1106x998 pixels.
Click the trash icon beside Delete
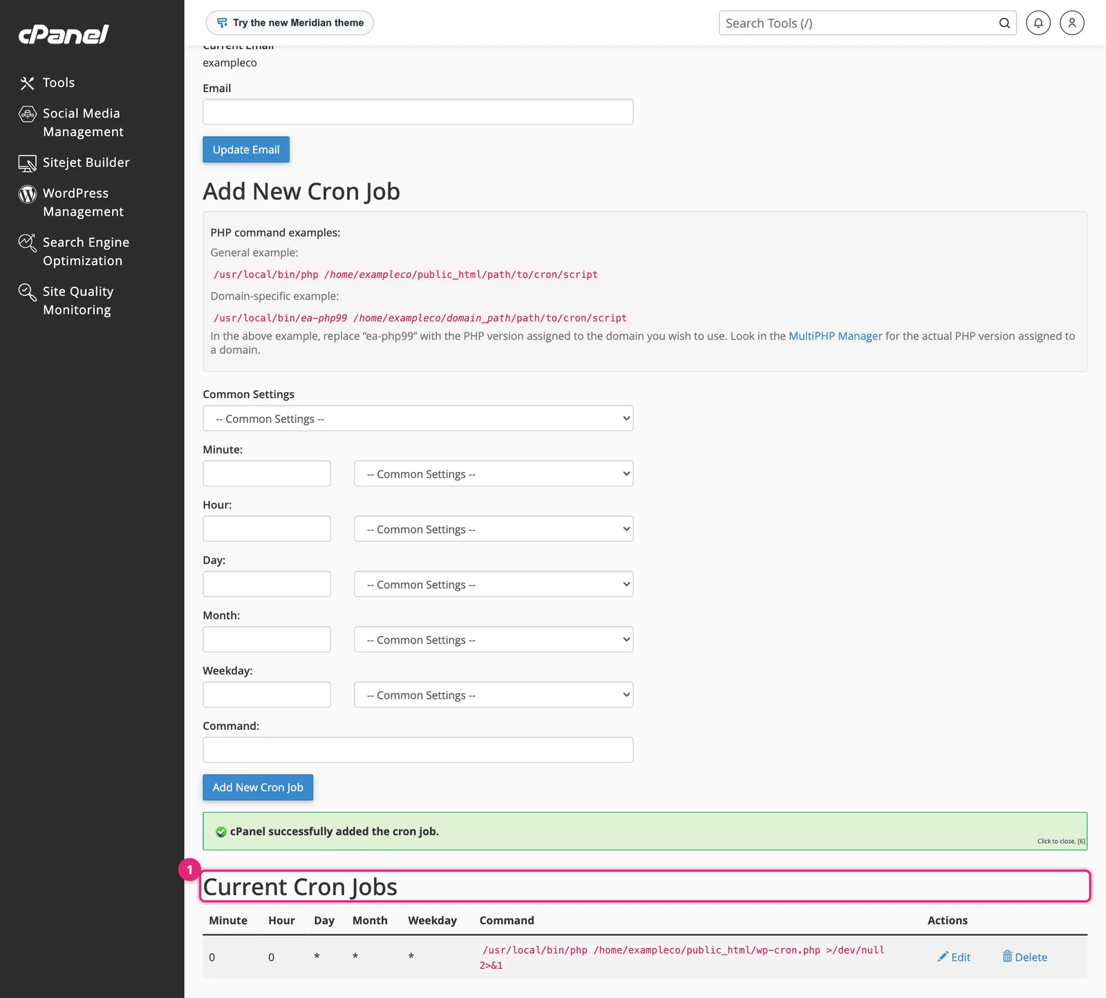tap(1007, 956)
